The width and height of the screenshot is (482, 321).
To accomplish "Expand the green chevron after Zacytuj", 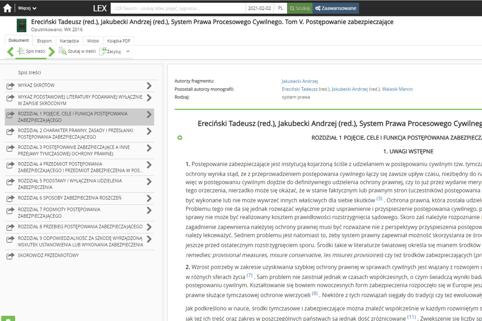I will click(x=128, y=51).
